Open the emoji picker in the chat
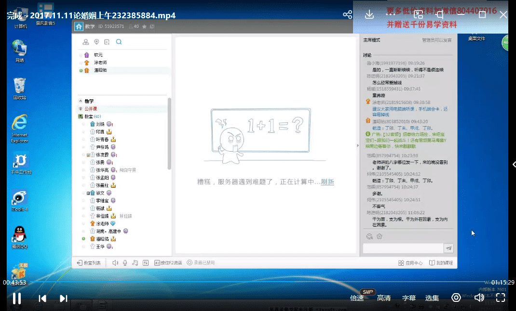Screen dimensions: 516x311 tap(369, 236)
